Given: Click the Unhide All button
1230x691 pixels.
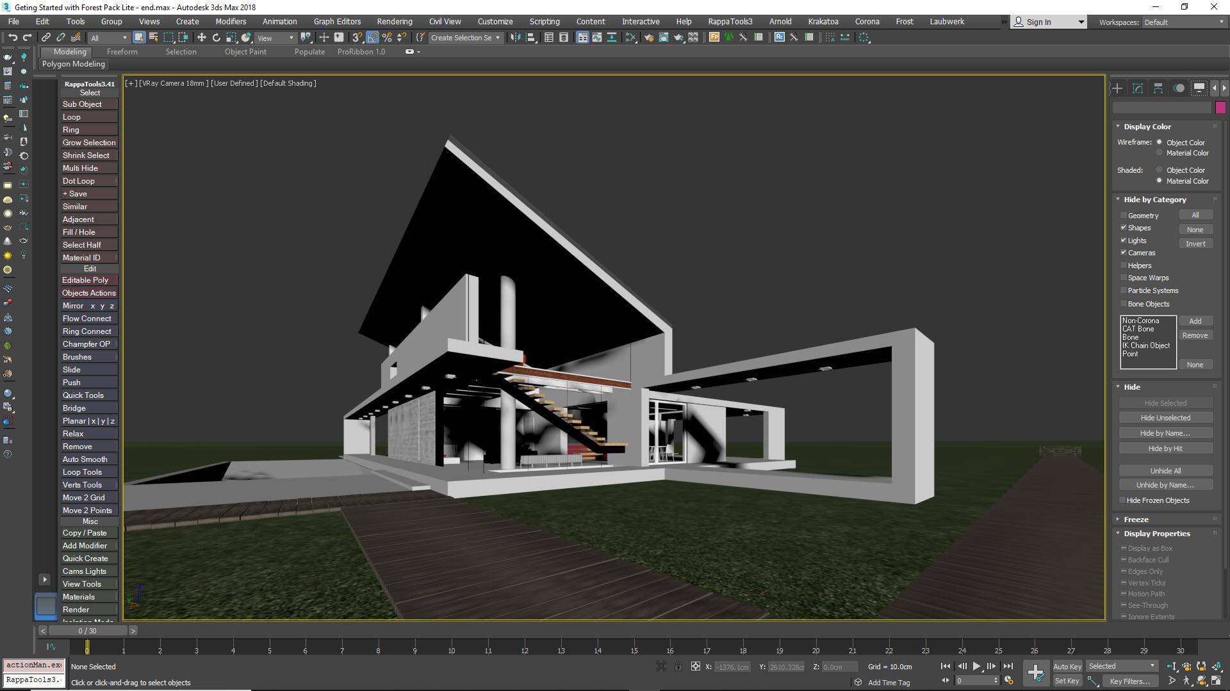Looking at the screenshot, I should 1165,470.
